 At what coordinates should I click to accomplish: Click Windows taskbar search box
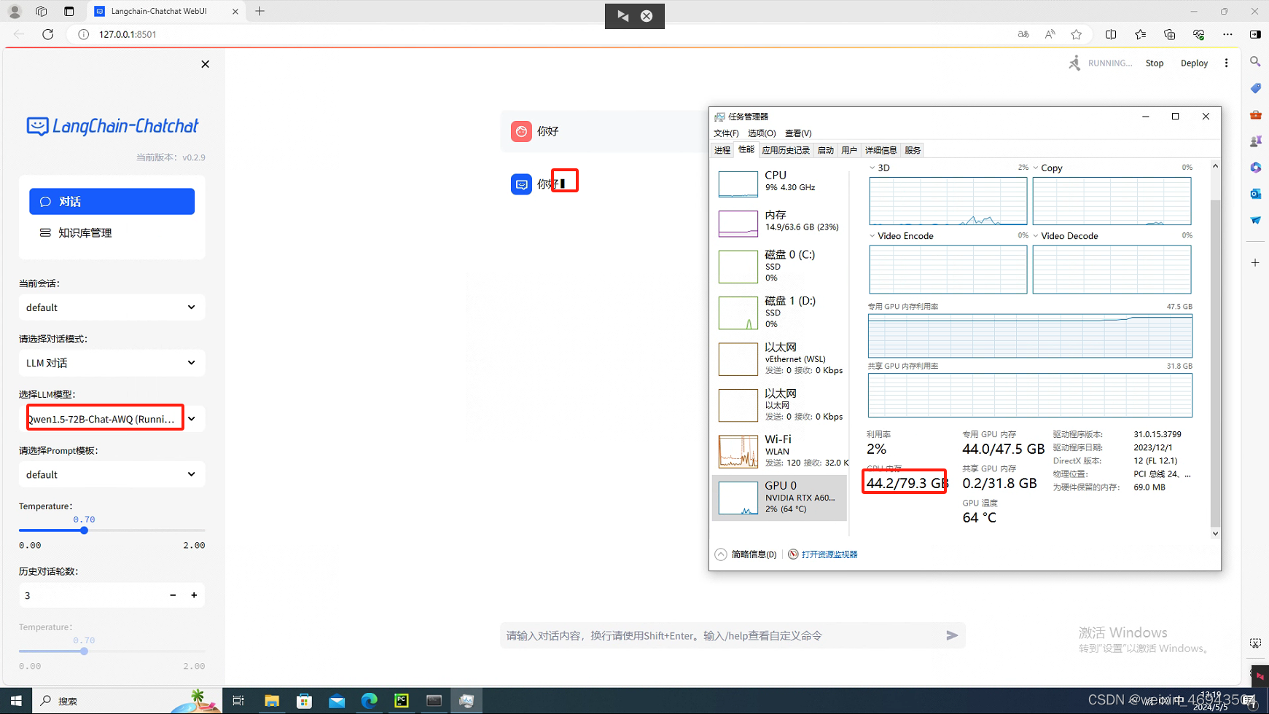(x=128, y=701)
